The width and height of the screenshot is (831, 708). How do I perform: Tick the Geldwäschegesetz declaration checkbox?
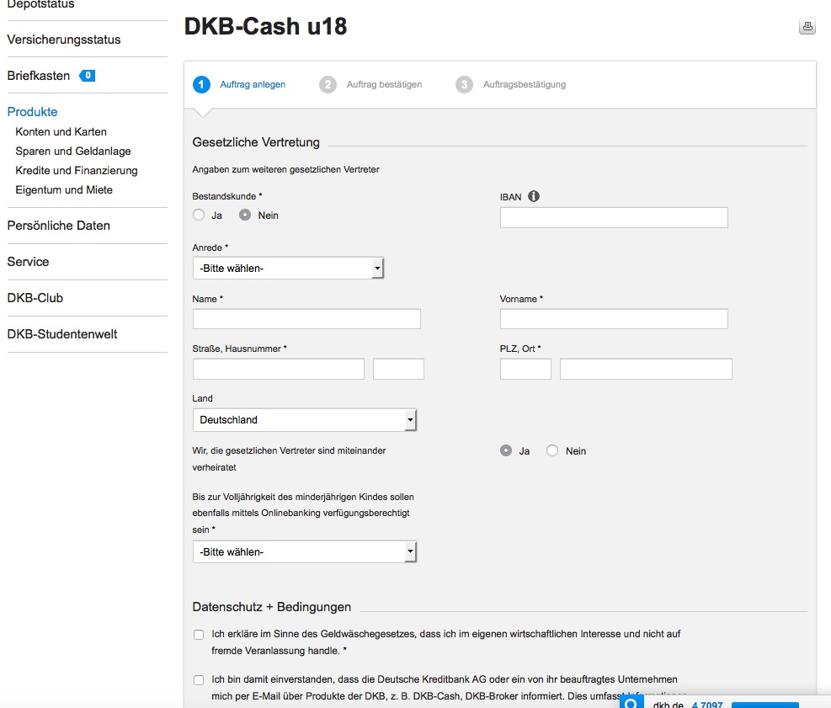pyautogui.click(x=199, y=635)
